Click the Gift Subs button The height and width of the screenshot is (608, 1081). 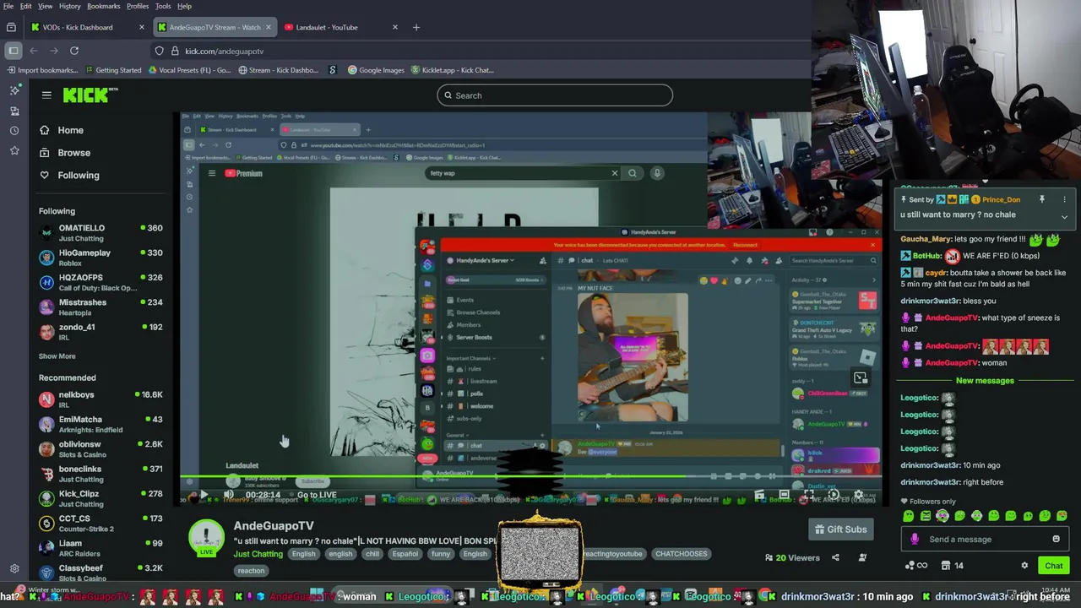[840, 529]
